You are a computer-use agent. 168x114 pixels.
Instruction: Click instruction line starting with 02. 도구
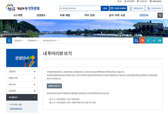tap(72, 103)
